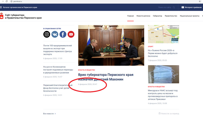Click the main photo of the governor meeting
This screenshot has width=203, height=118.
click(111, 45)
